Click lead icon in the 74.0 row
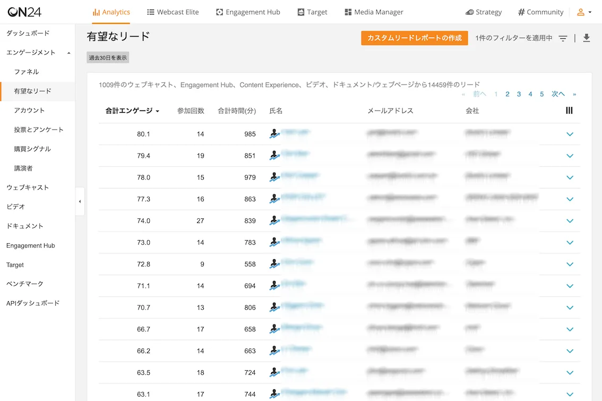This screenshot has height=401, width=602. point(274,220)
